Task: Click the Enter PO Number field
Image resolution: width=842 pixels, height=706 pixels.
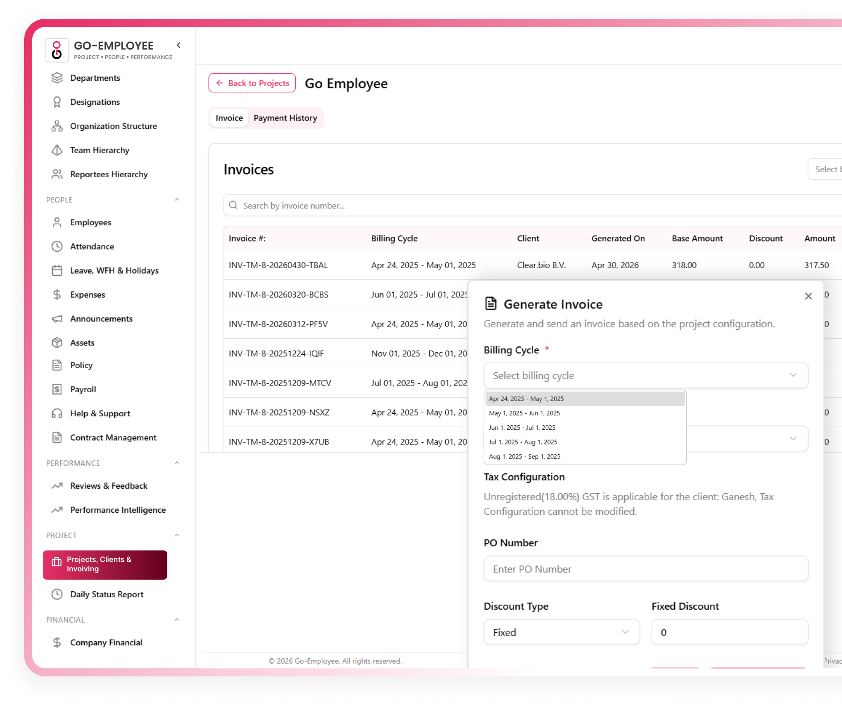Action: (x=646, y=569)
